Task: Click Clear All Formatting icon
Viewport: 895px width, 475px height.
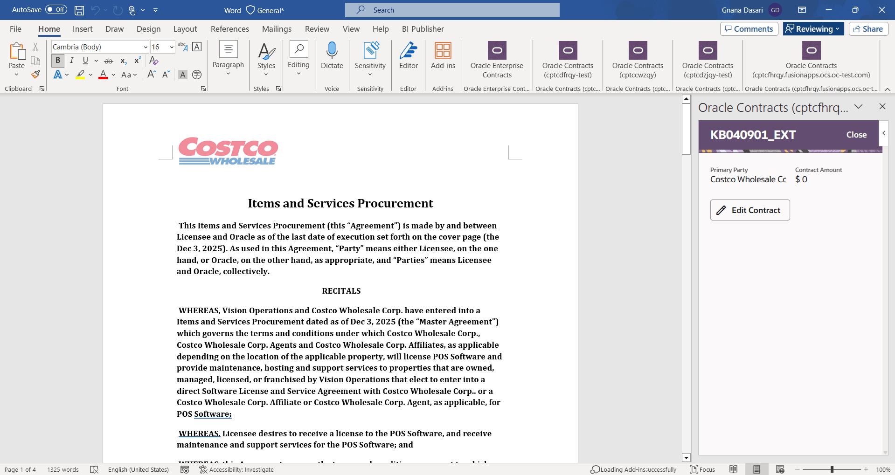Action: coord(154,61)
